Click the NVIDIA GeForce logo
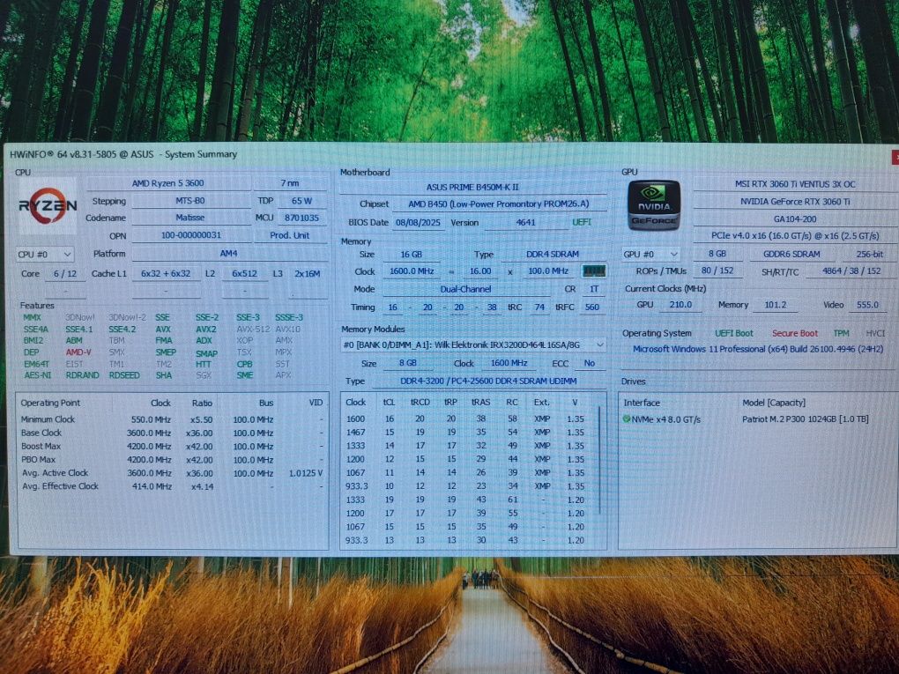Viewport: 899px width, 674px height. (x=654, y=206)
